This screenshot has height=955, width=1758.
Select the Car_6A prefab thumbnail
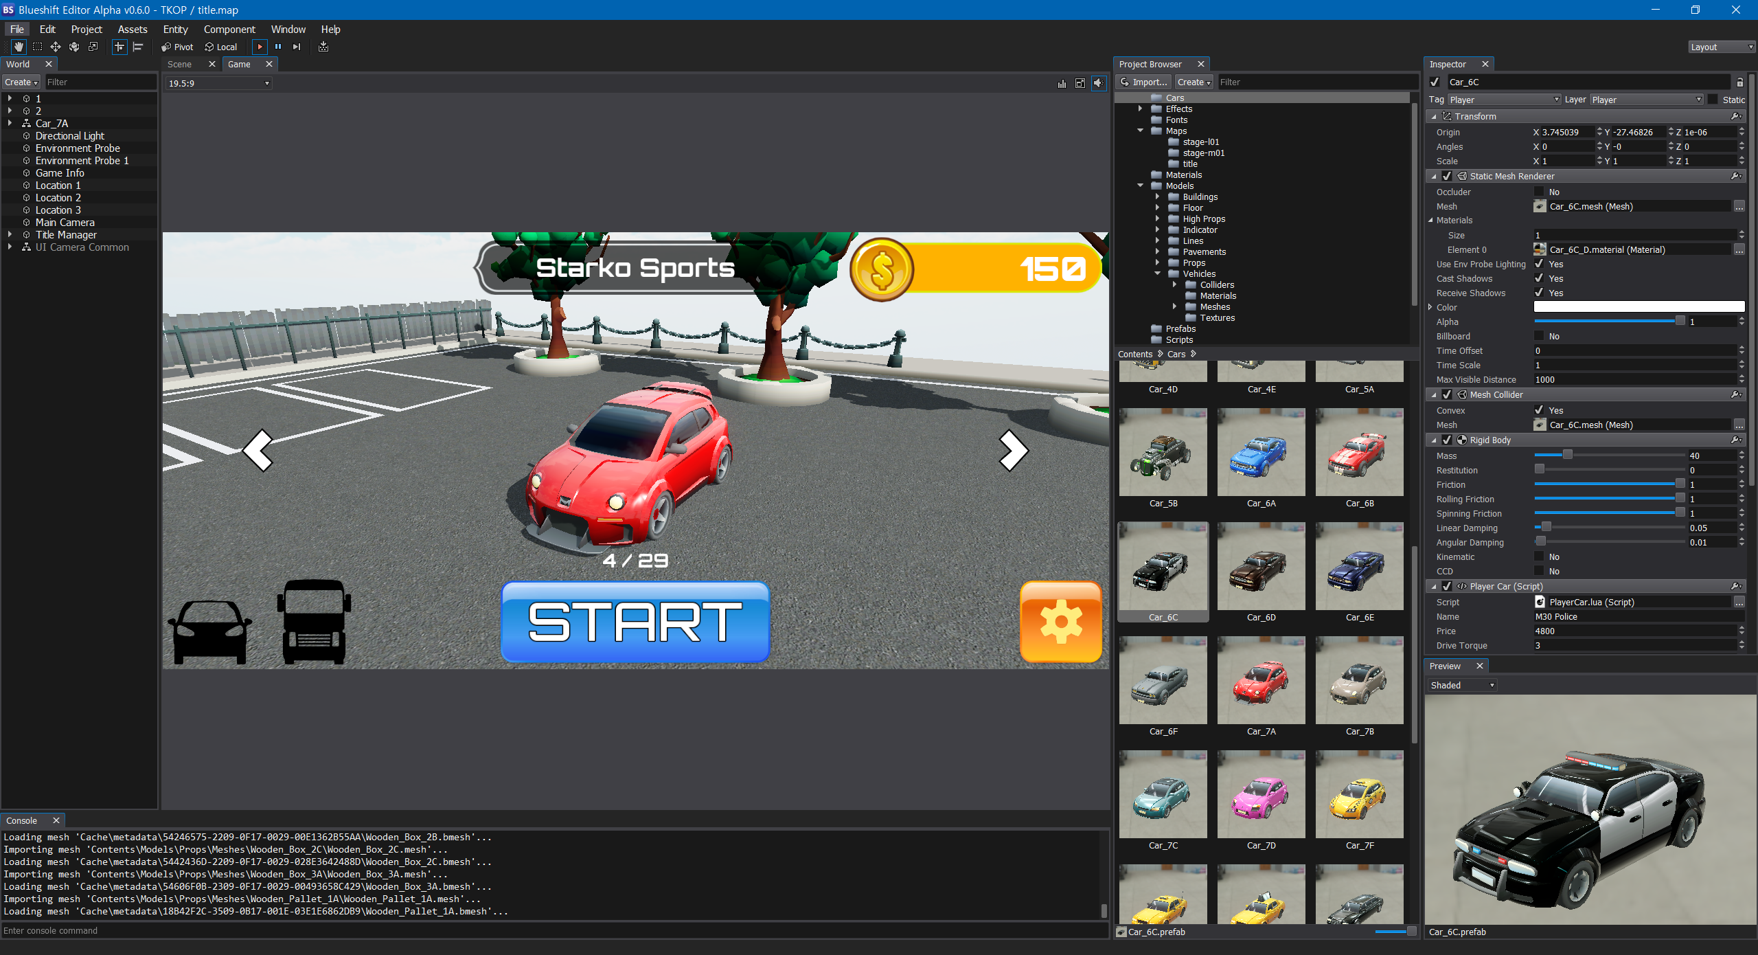coord(1261,452)
